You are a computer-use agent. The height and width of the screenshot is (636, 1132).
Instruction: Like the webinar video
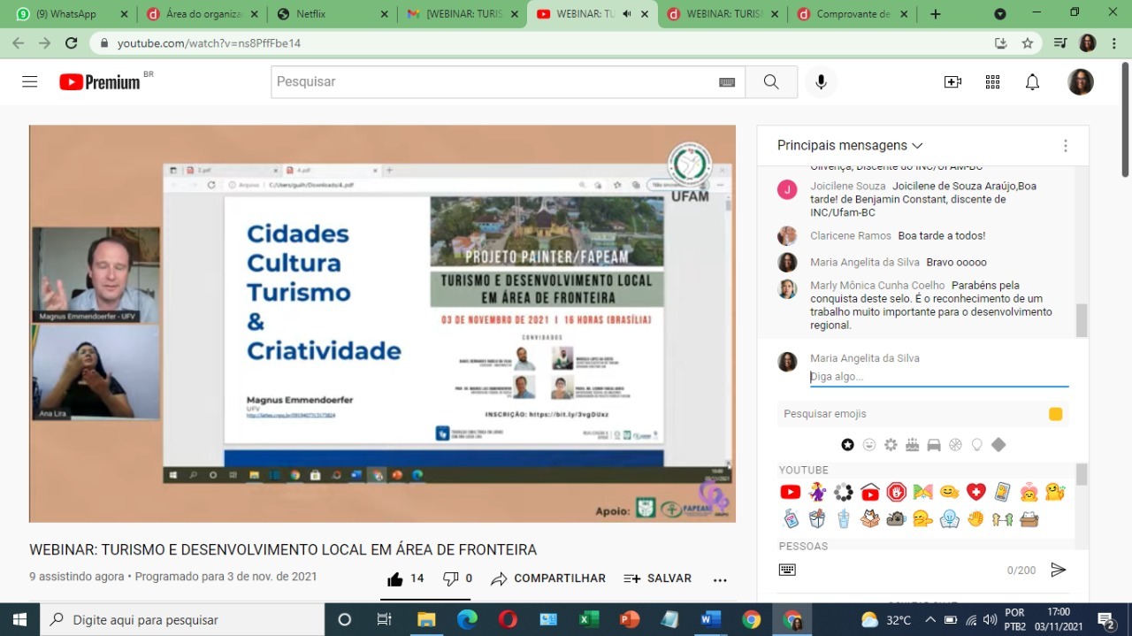pyautogui.click(x=396, y=579)
